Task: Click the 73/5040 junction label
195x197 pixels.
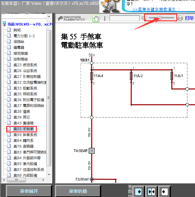Action: tap(82, 179)
